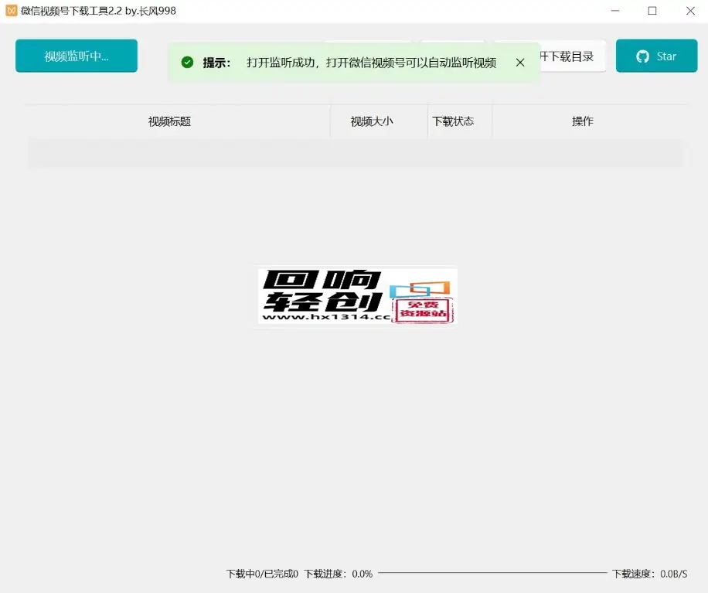Screen dimensions: 708x593
Task: Click the GitHub Star button
Action: pyautogui.click(x=656, y=56)
